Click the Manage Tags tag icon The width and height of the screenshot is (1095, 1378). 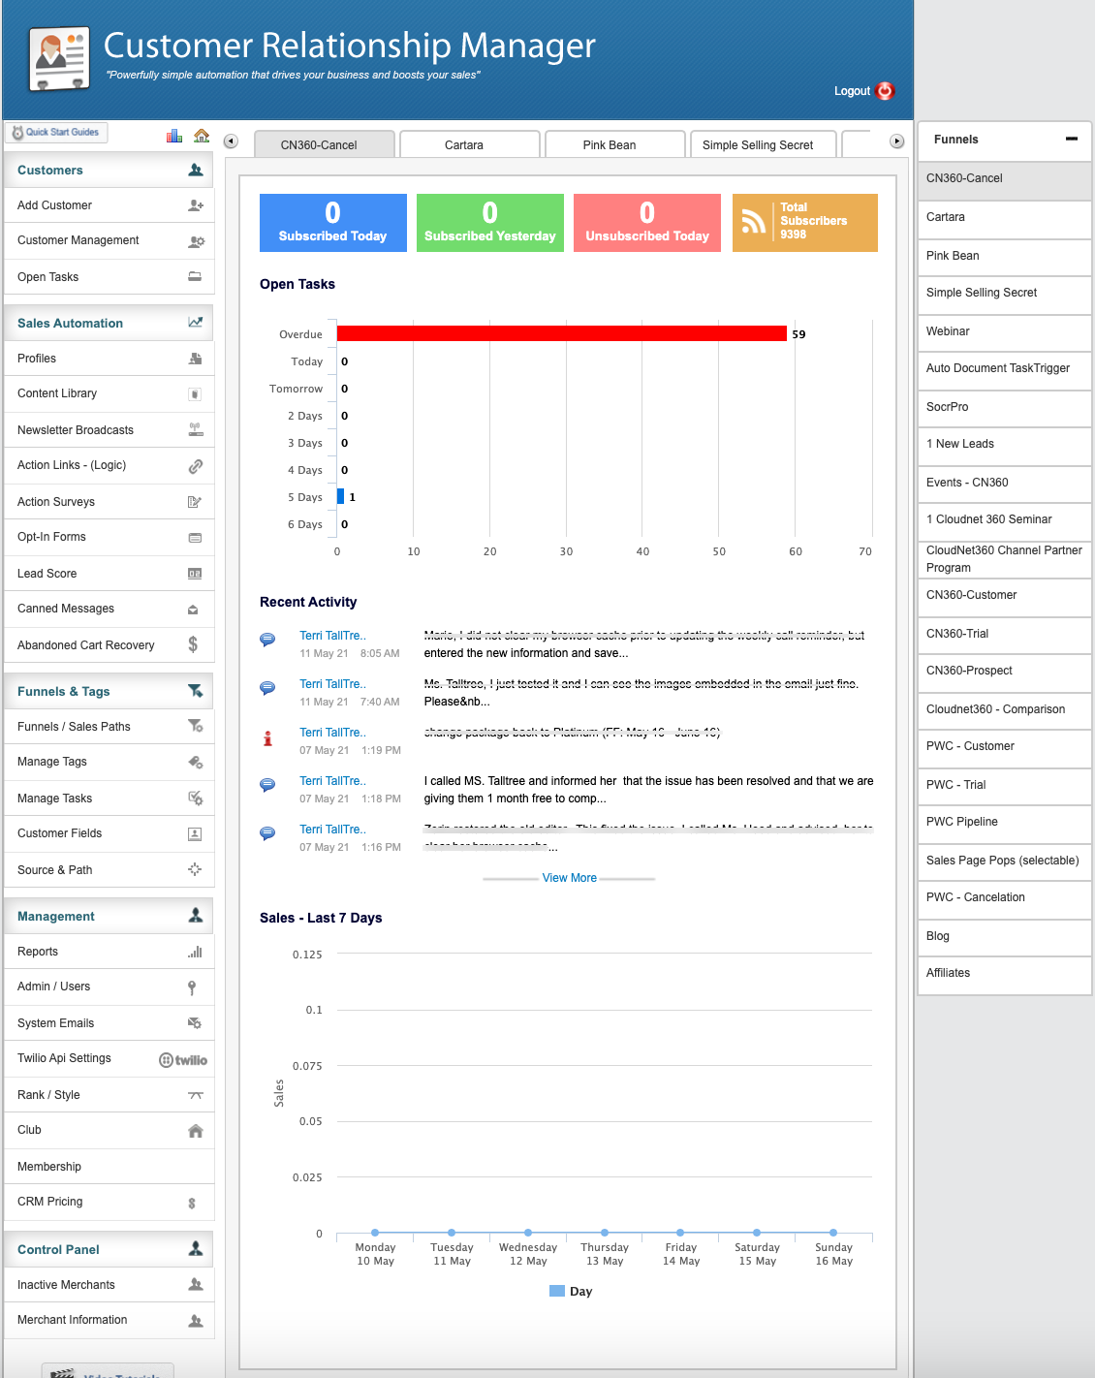click(x=195, y=762)
